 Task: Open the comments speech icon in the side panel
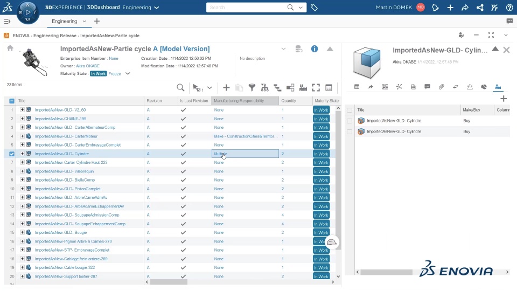point(427,87)
